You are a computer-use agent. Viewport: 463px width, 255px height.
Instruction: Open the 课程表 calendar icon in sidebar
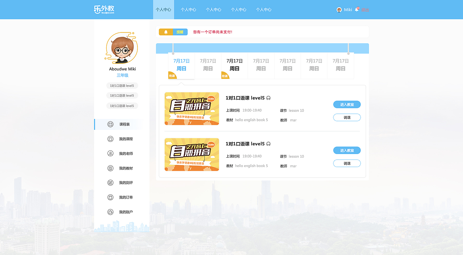(110, 124)
